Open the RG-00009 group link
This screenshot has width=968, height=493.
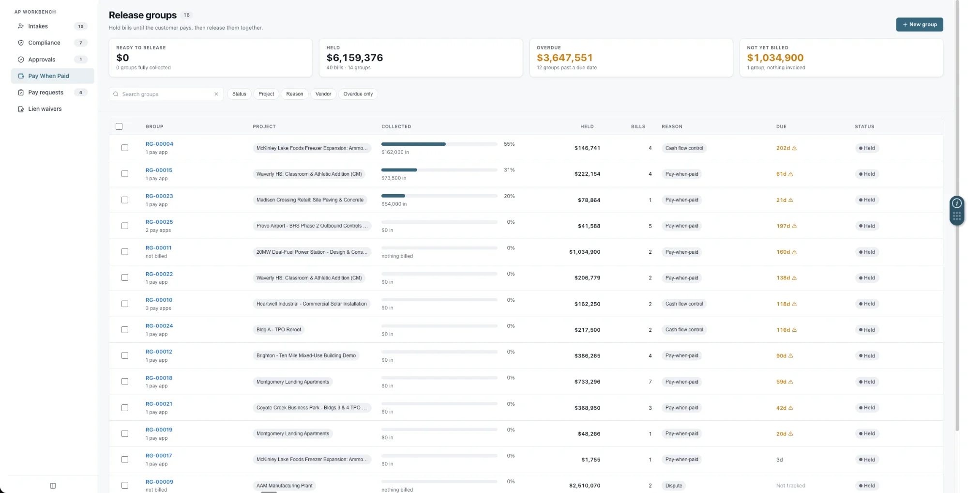[x=159, y=482]
